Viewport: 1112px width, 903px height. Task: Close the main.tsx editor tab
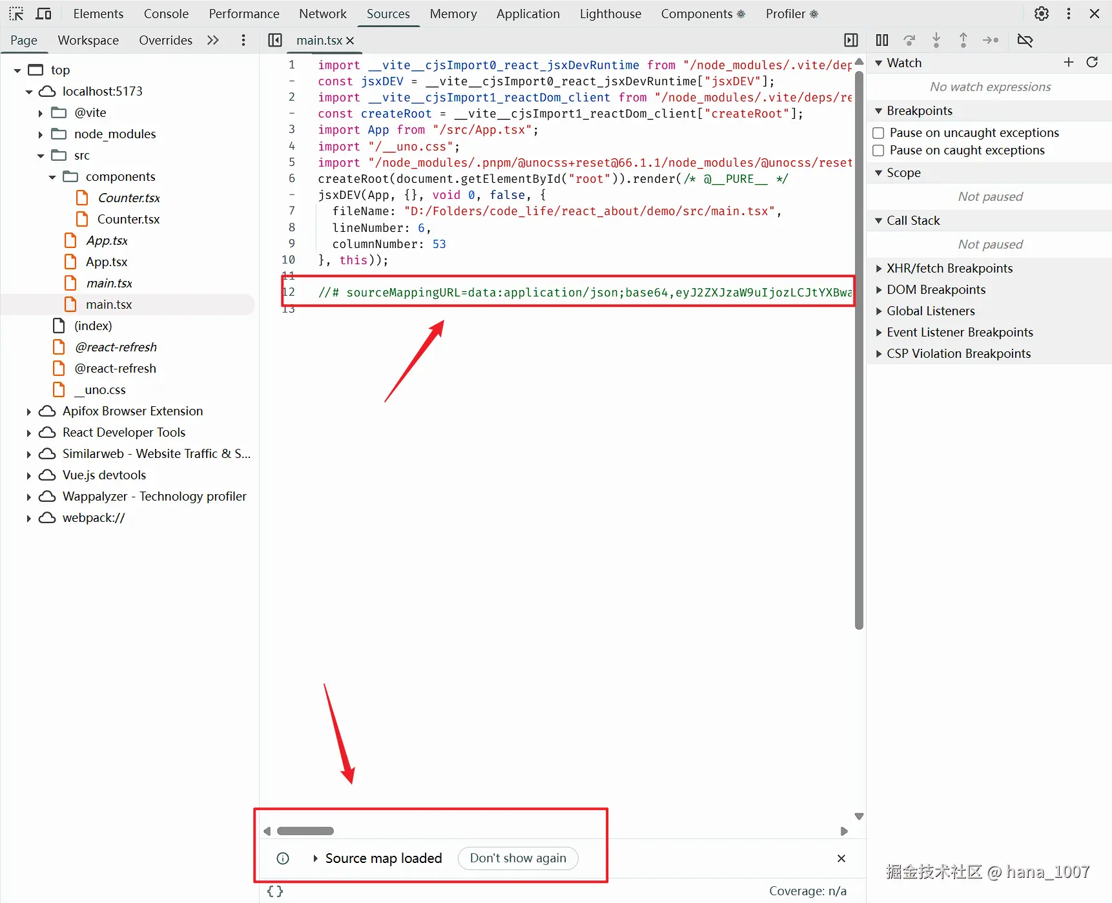coord(350,41)
